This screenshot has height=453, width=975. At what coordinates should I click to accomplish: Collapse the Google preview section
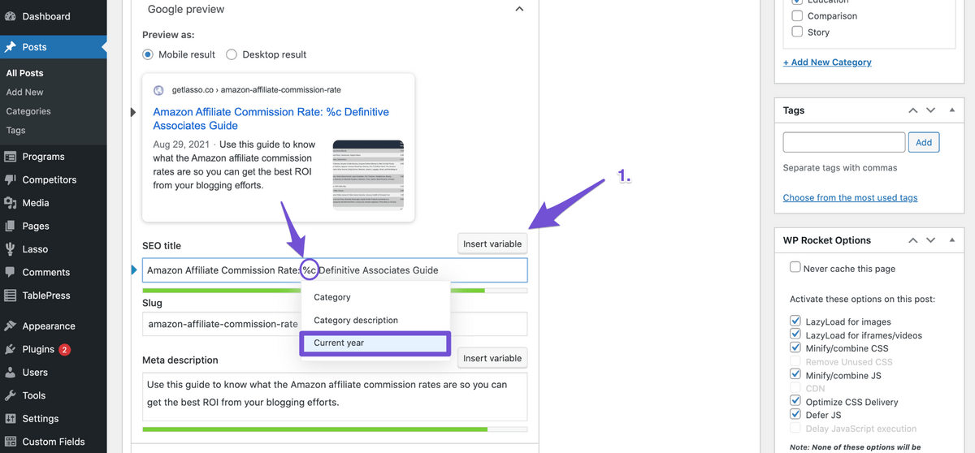pyautogui.click(x=520, y=9)
